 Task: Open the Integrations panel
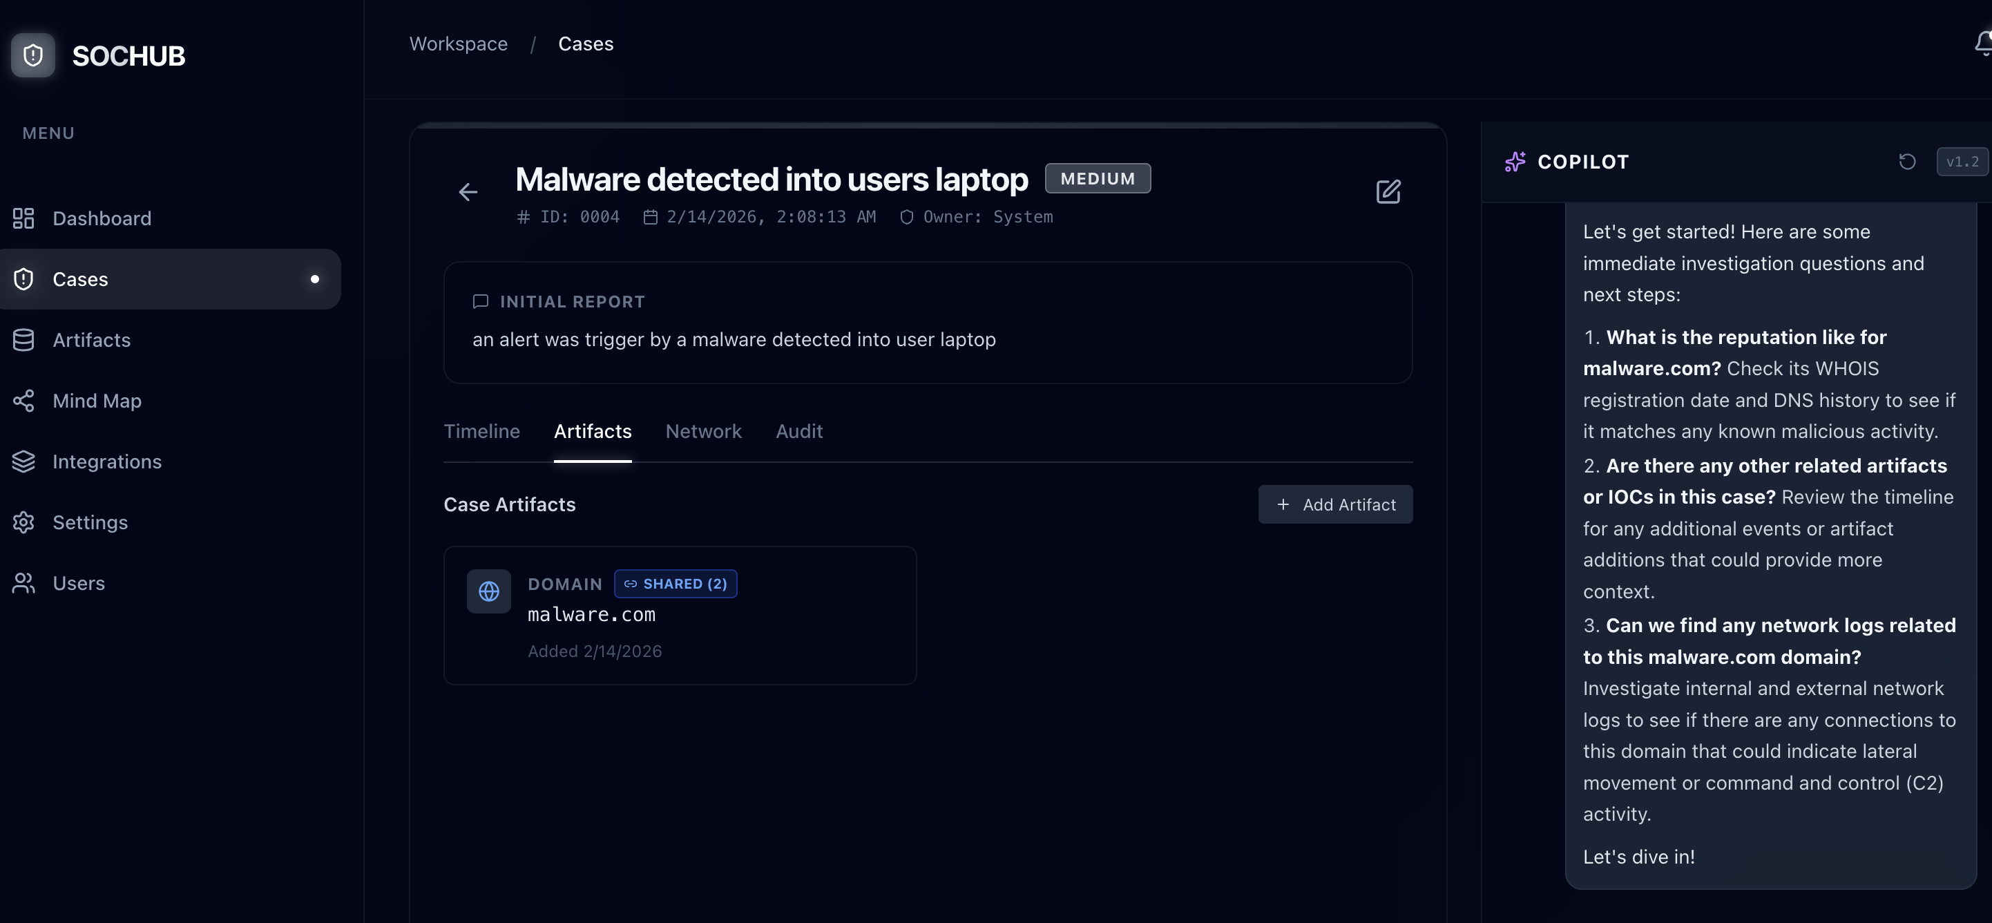tap(108, 461)
